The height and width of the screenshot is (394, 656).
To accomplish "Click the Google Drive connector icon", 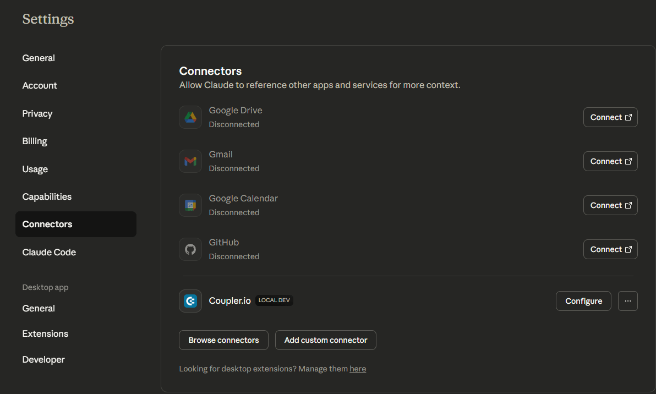I will click(190, 117).
